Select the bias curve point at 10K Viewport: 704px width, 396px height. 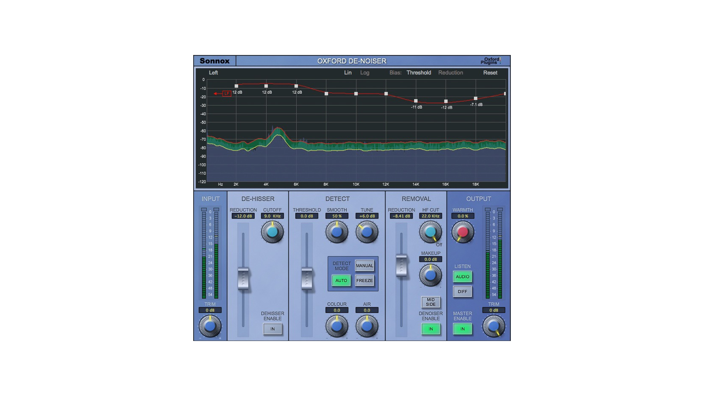356,94
